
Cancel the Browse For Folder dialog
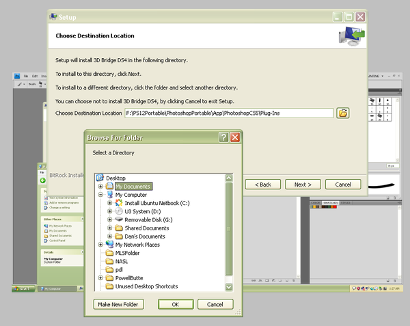(215, 305)
